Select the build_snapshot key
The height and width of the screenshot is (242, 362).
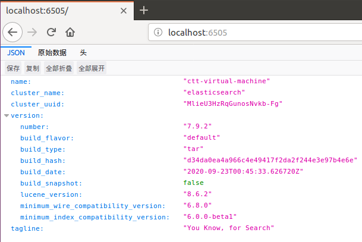tap(51, 183)
